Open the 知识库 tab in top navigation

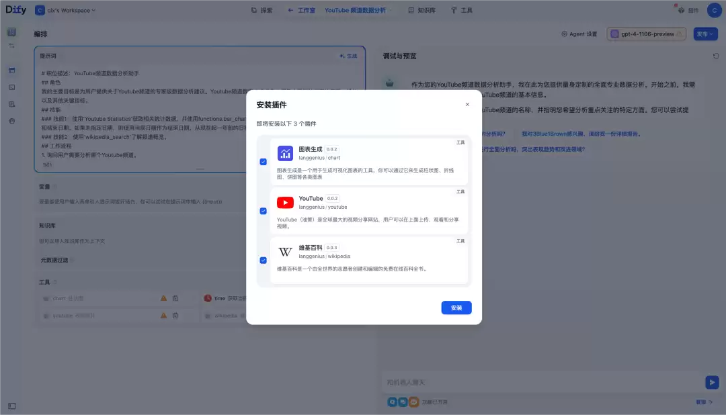pyautogui.click(x=421, y=10)
